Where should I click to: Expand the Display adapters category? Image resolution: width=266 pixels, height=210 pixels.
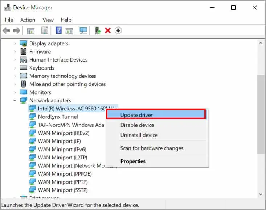point(15,43)
